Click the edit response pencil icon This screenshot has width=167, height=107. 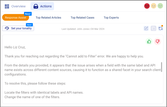tap(146, 28)
